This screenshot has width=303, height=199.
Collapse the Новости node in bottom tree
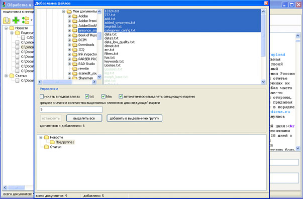click(x=41, y=137)
